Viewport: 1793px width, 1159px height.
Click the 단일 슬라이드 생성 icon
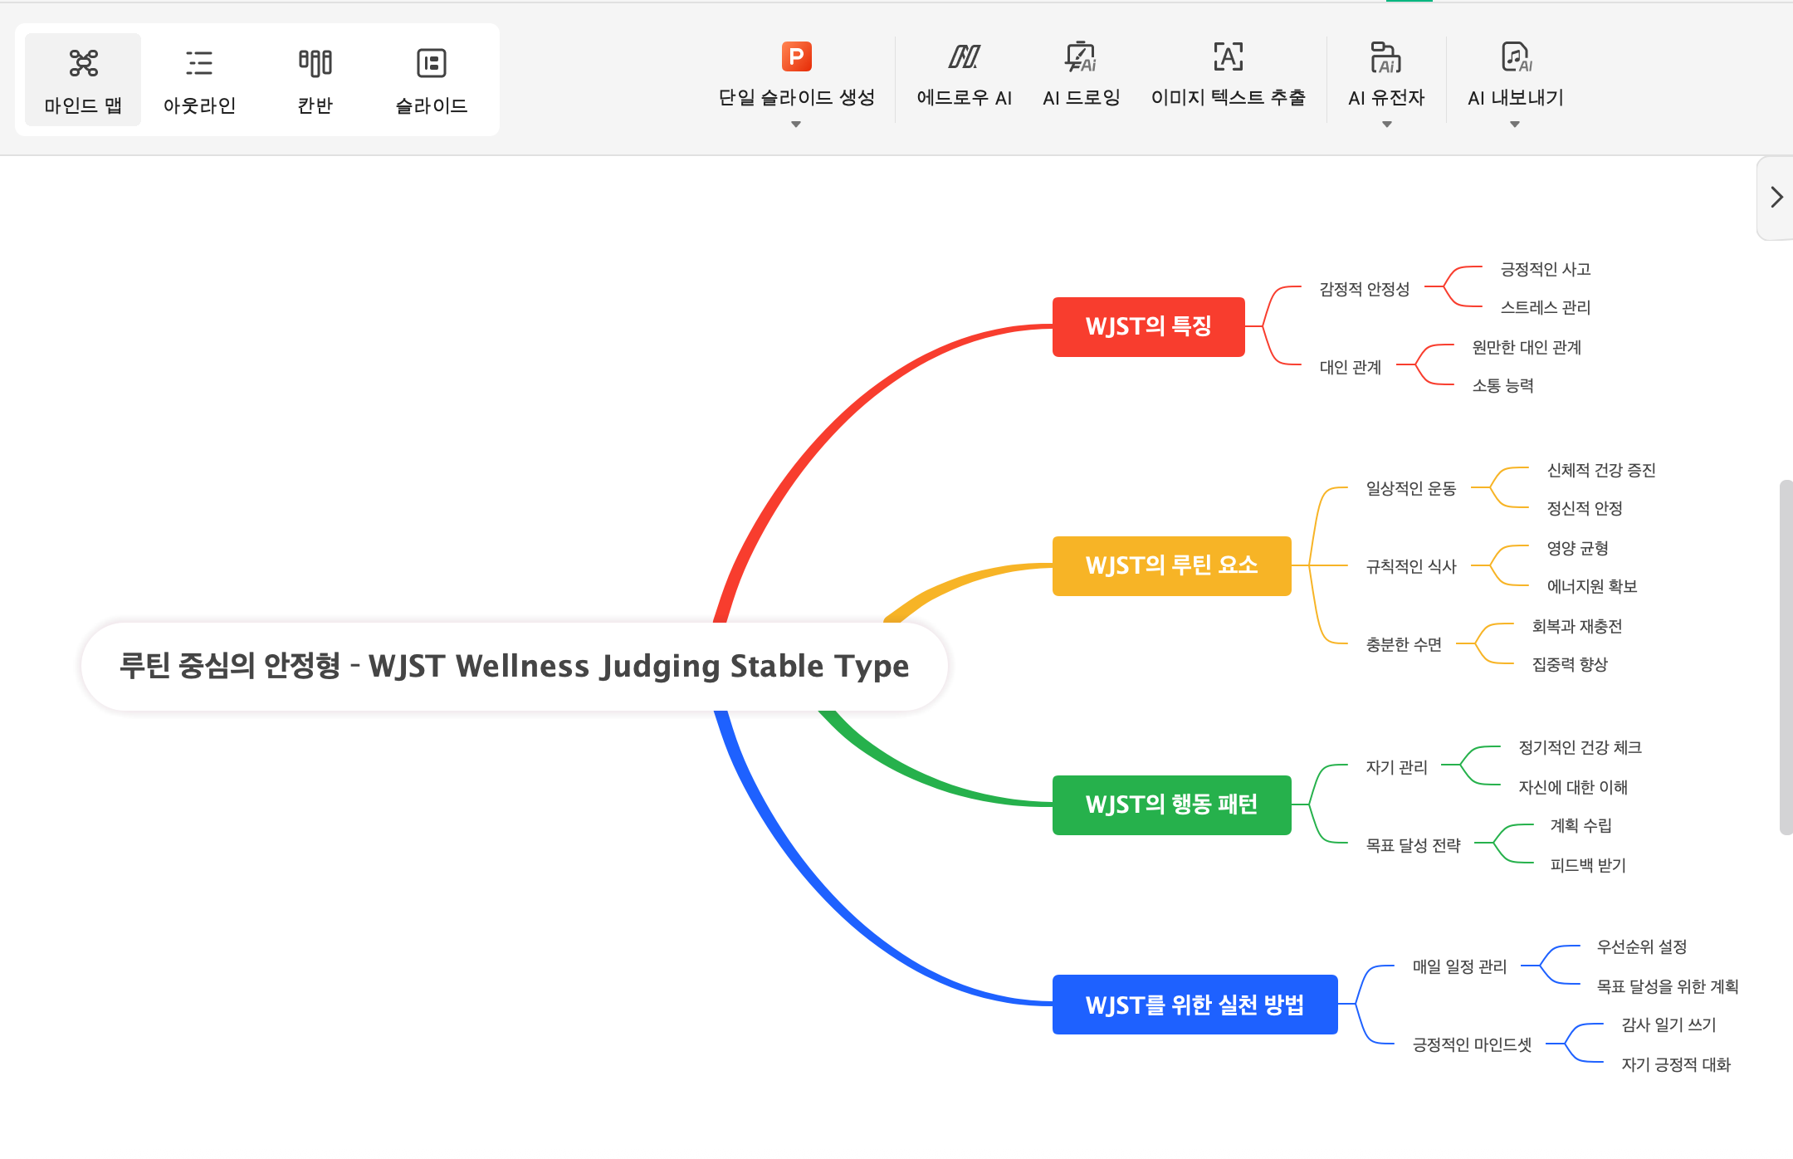(796, 57)
